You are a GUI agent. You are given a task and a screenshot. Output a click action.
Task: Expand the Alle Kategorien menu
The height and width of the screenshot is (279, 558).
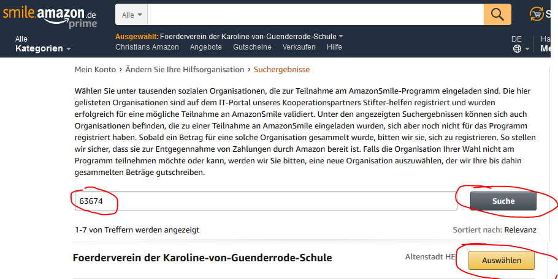[43, 44]
